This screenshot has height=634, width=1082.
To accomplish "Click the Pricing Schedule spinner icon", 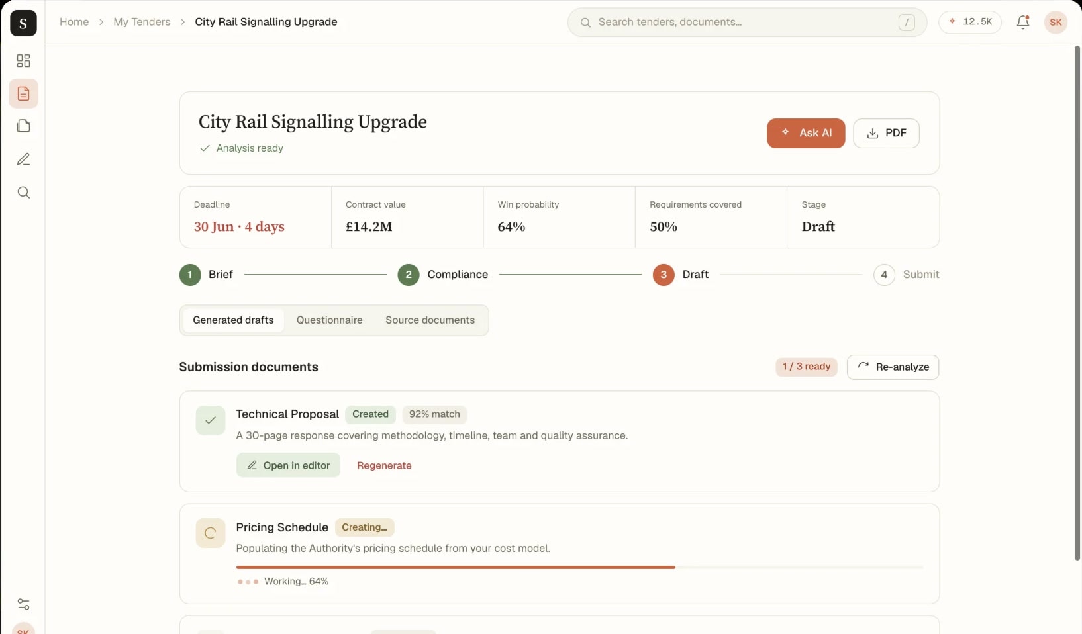I will pos(211,533).
